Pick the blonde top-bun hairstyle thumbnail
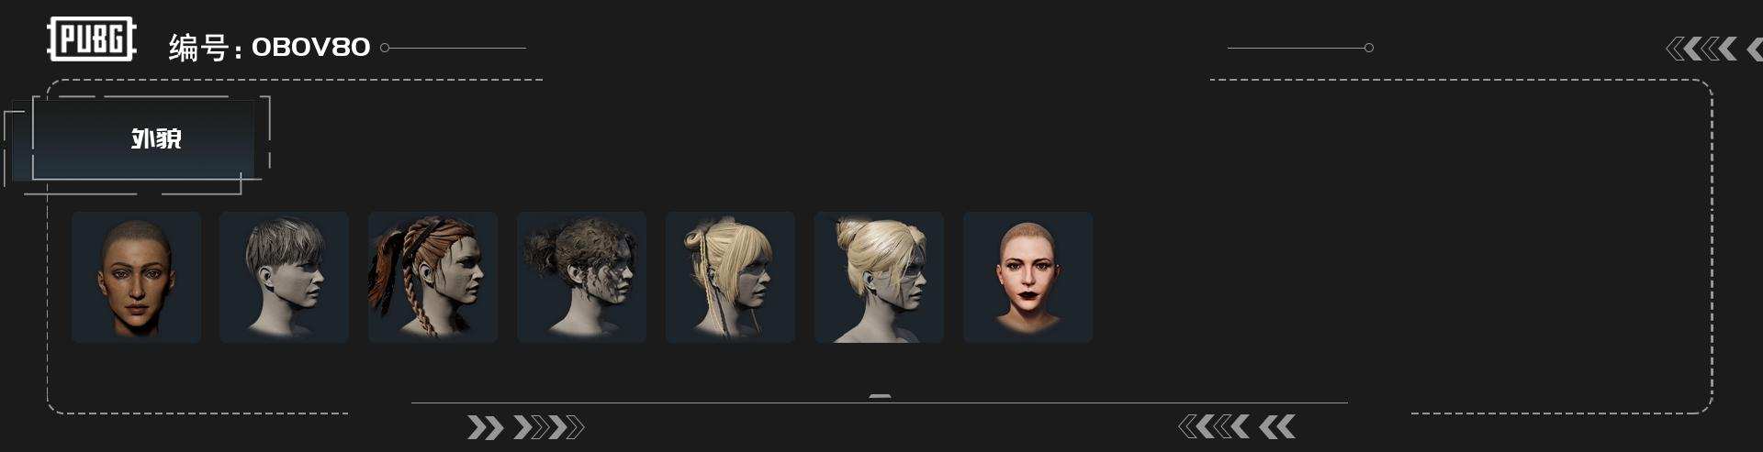 pos(879,277)
